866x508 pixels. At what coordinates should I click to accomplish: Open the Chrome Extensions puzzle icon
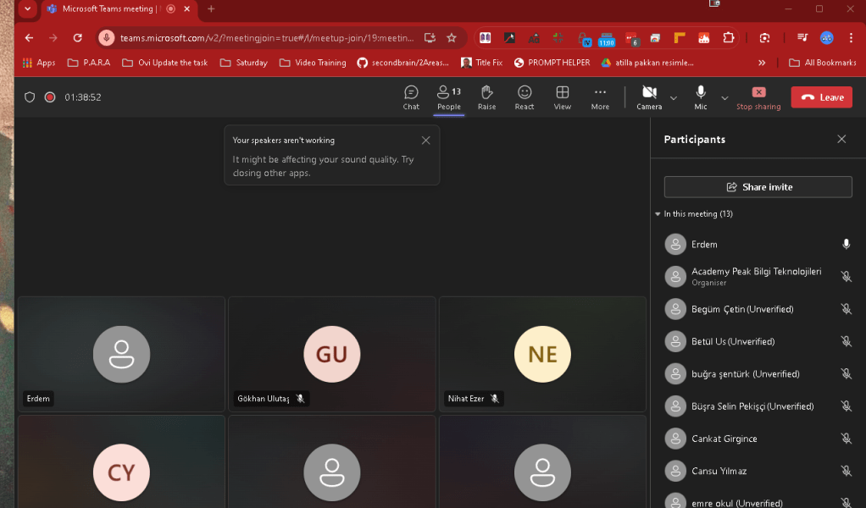tap(729, 37)
